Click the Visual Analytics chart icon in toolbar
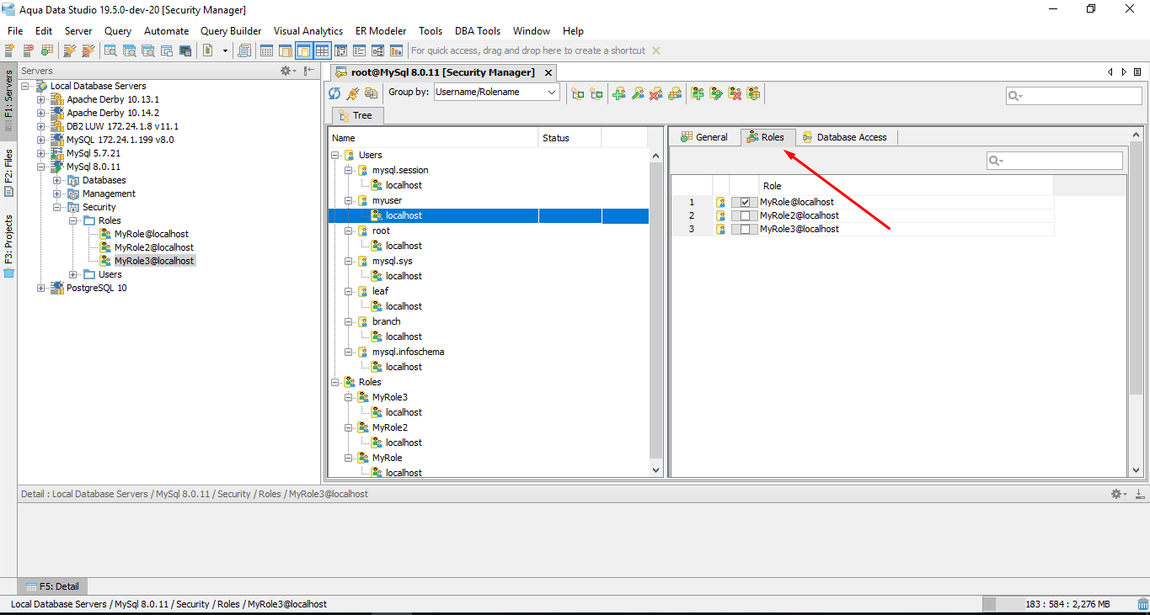 tap(396, 50)
